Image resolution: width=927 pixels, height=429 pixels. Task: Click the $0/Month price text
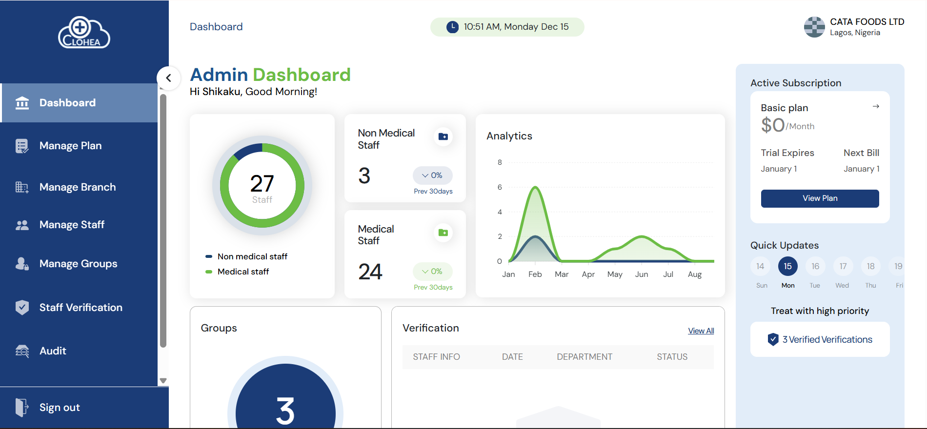(787, 126)
